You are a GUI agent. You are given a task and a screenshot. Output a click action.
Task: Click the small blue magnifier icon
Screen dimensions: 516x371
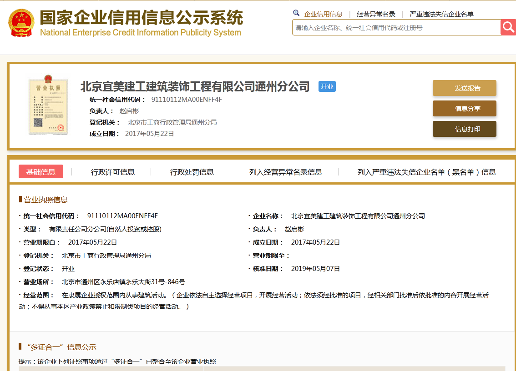coord(296,13)
